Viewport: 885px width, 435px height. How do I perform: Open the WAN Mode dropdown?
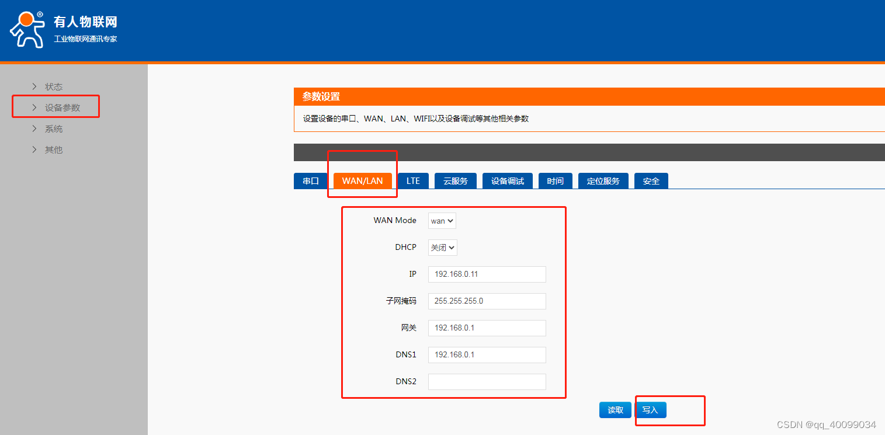click(x=442, y=221)
